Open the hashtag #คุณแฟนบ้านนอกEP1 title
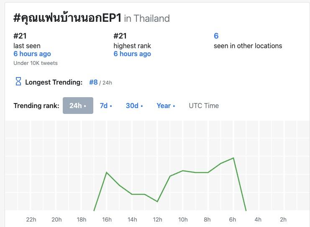This screenshot has width=310, height=227. 67,18
